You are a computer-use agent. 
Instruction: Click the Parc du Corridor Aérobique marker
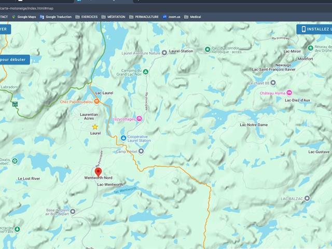tap(207, 50)
